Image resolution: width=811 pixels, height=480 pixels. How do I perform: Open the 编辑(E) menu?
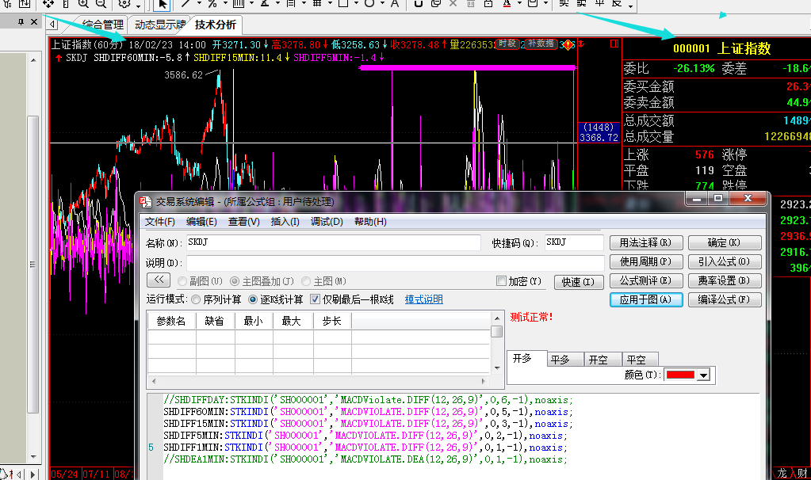point(201,222)
